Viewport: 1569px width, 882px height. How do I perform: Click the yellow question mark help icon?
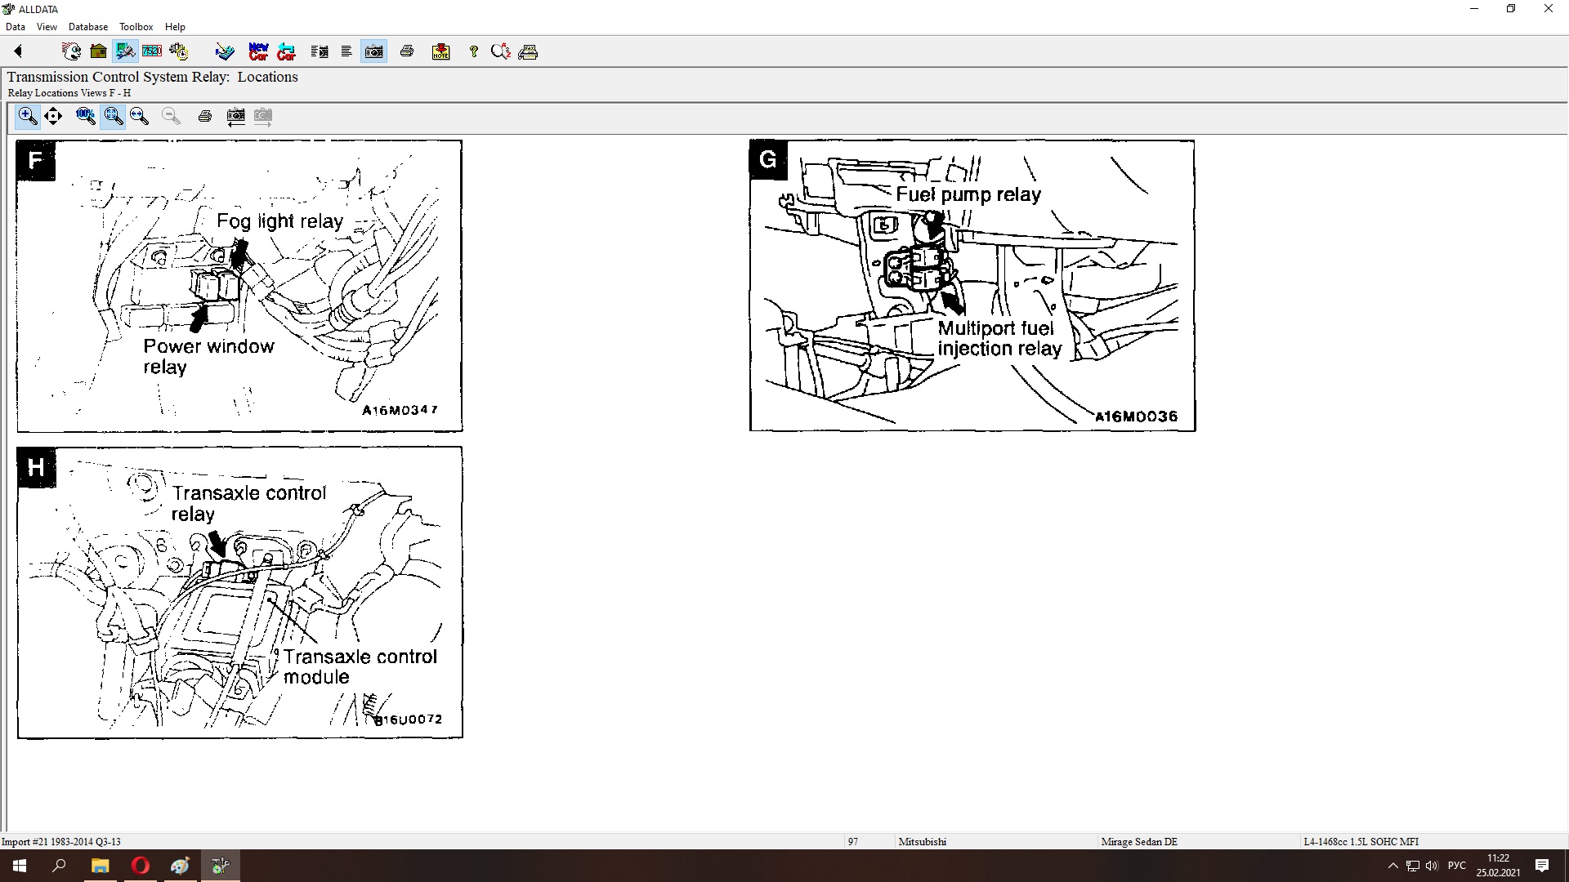(473, 51)
